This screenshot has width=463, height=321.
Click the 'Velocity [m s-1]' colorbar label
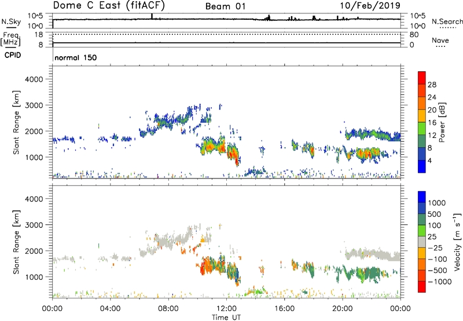457,242
